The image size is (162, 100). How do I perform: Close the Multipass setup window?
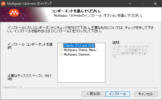[x=155, y=4]
